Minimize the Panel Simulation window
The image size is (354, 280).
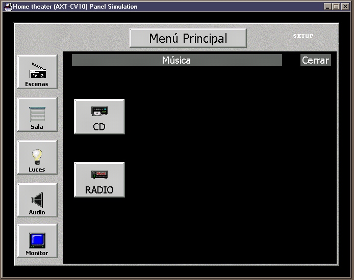(x=327, y=7)
